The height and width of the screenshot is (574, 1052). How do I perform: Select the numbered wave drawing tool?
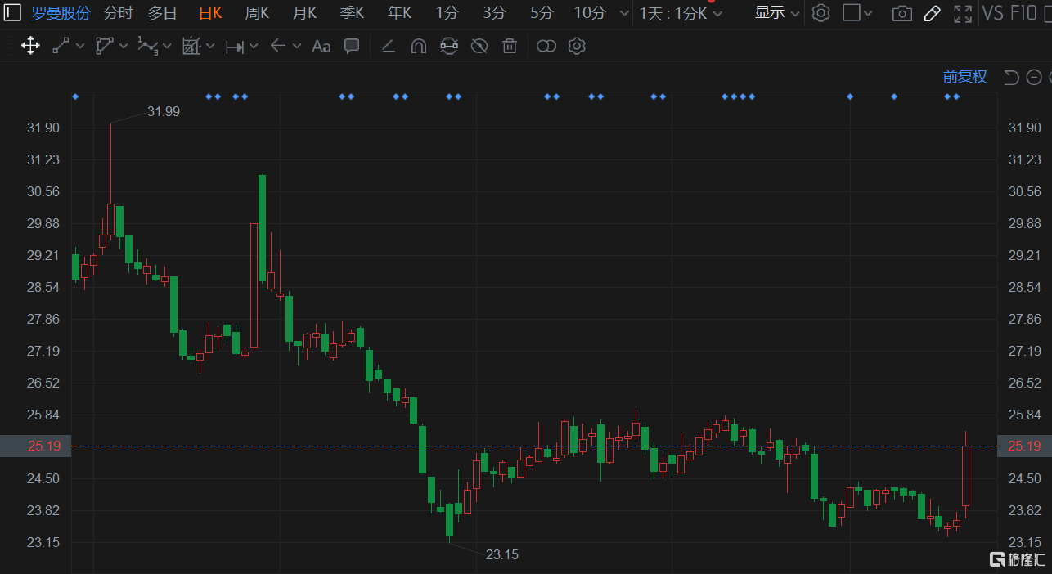click(147, 46)
